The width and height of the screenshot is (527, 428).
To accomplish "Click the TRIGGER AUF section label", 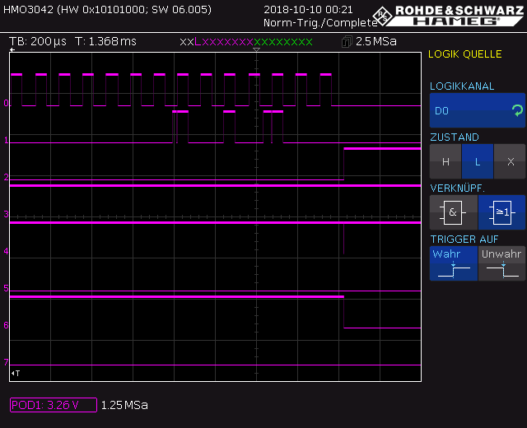I will coord(464,240).
